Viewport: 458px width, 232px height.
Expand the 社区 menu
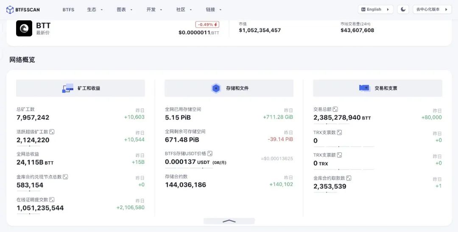(184, 10)
